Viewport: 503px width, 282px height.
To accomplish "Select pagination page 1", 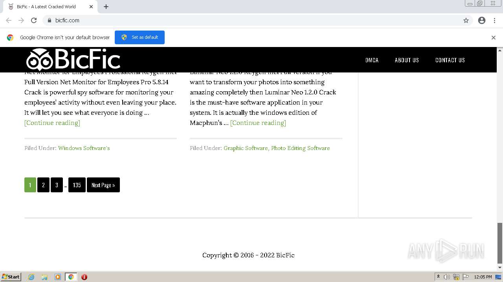I will pos(30,185).
